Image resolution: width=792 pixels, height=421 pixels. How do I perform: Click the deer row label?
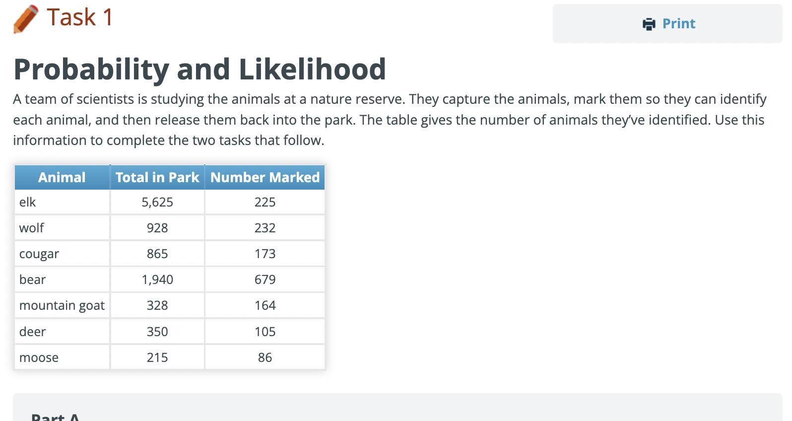pyautogui.click(x=33, y=332)
